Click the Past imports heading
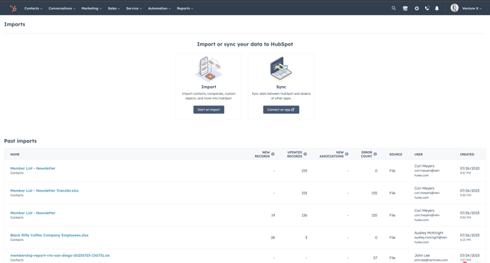The image size is (490, 263). 21,141
